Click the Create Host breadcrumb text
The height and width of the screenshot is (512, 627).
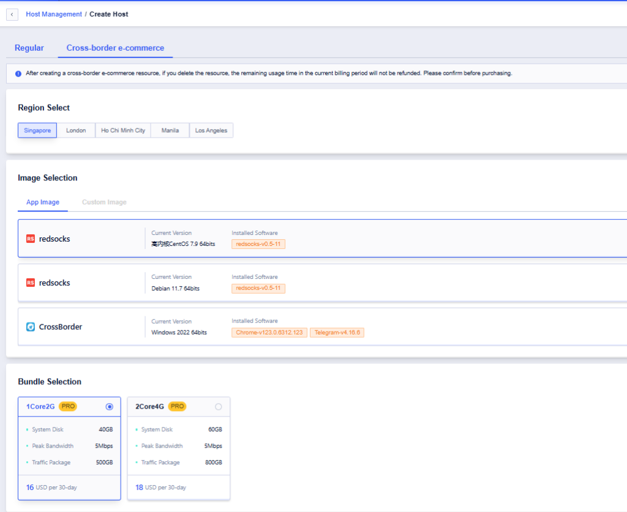[x=109, y=15]
